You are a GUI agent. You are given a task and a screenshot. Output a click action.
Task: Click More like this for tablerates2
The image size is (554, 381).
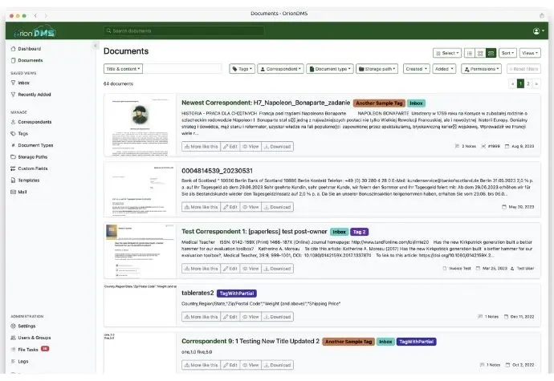(201, 317)
